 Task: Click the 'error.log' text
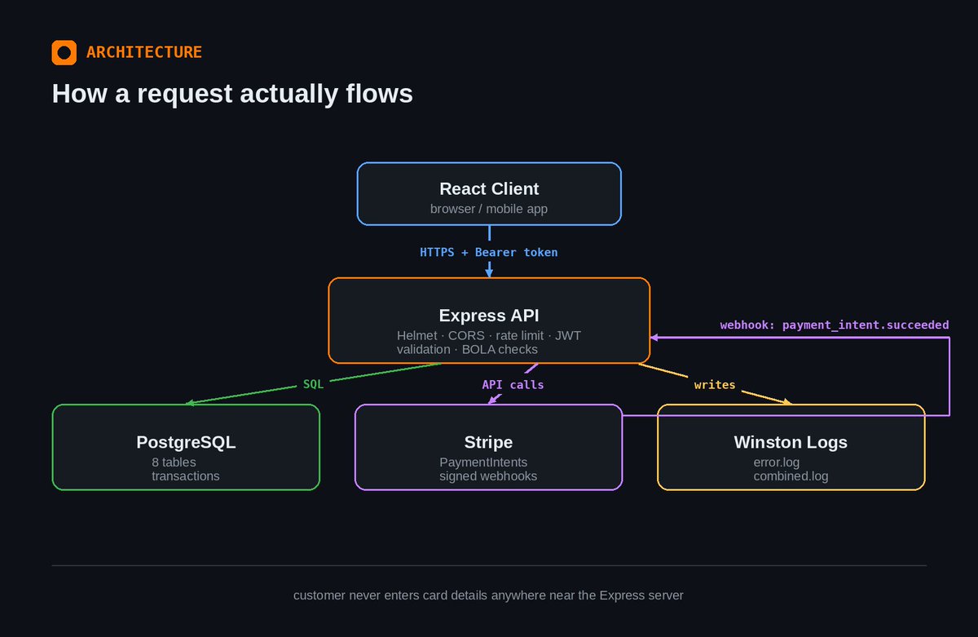click(x=778, y=462)
